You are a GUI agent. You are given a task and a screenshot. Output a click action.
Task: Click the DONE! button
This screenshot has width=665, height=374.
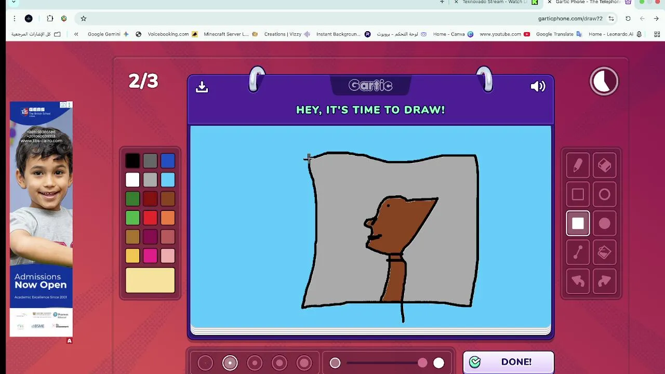(x=508, y=362)
